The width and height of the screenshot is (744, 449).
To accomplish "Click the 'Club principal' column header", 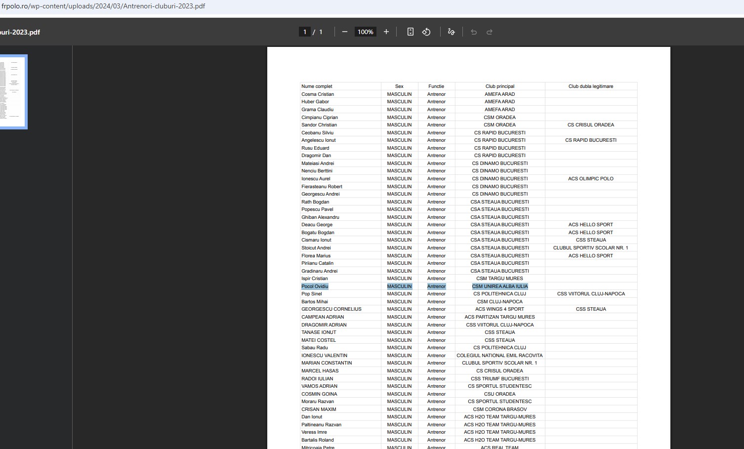I will point(499,86).
